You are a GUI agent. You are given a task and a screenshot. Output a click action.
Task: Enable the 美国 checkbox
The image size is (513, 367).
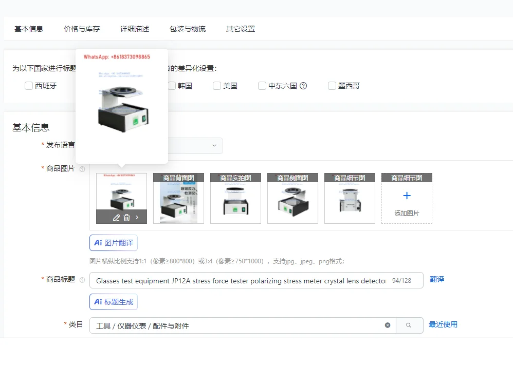pos(217,86)
